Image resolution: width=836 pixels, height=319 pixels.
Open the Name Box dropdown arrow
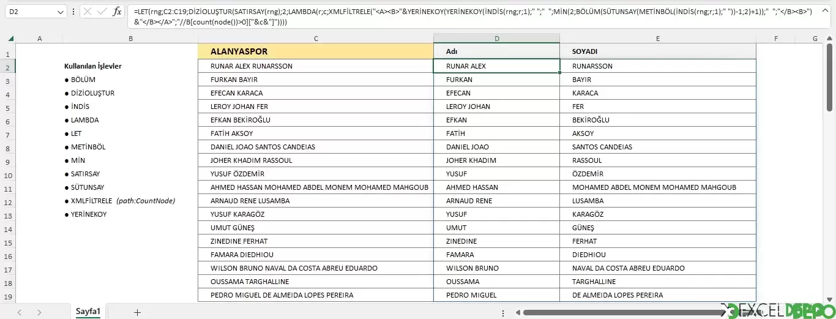[60, 12]
